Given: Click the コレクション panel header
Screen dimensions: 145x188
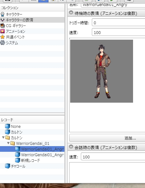Looking at the screenshot, I should [32, 8].
